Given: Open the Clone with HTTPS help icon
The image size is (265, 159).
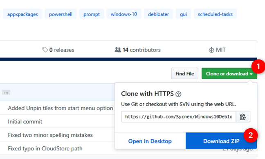Looking at the screenshot, I should (x=178, y=94).
